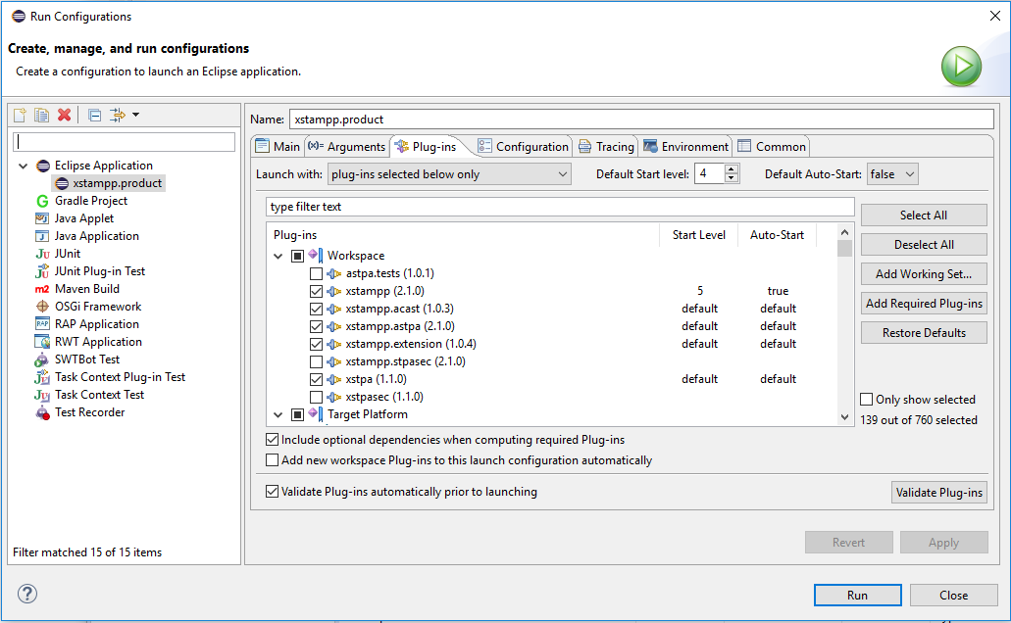Switch to the Arguments tab

347,146
